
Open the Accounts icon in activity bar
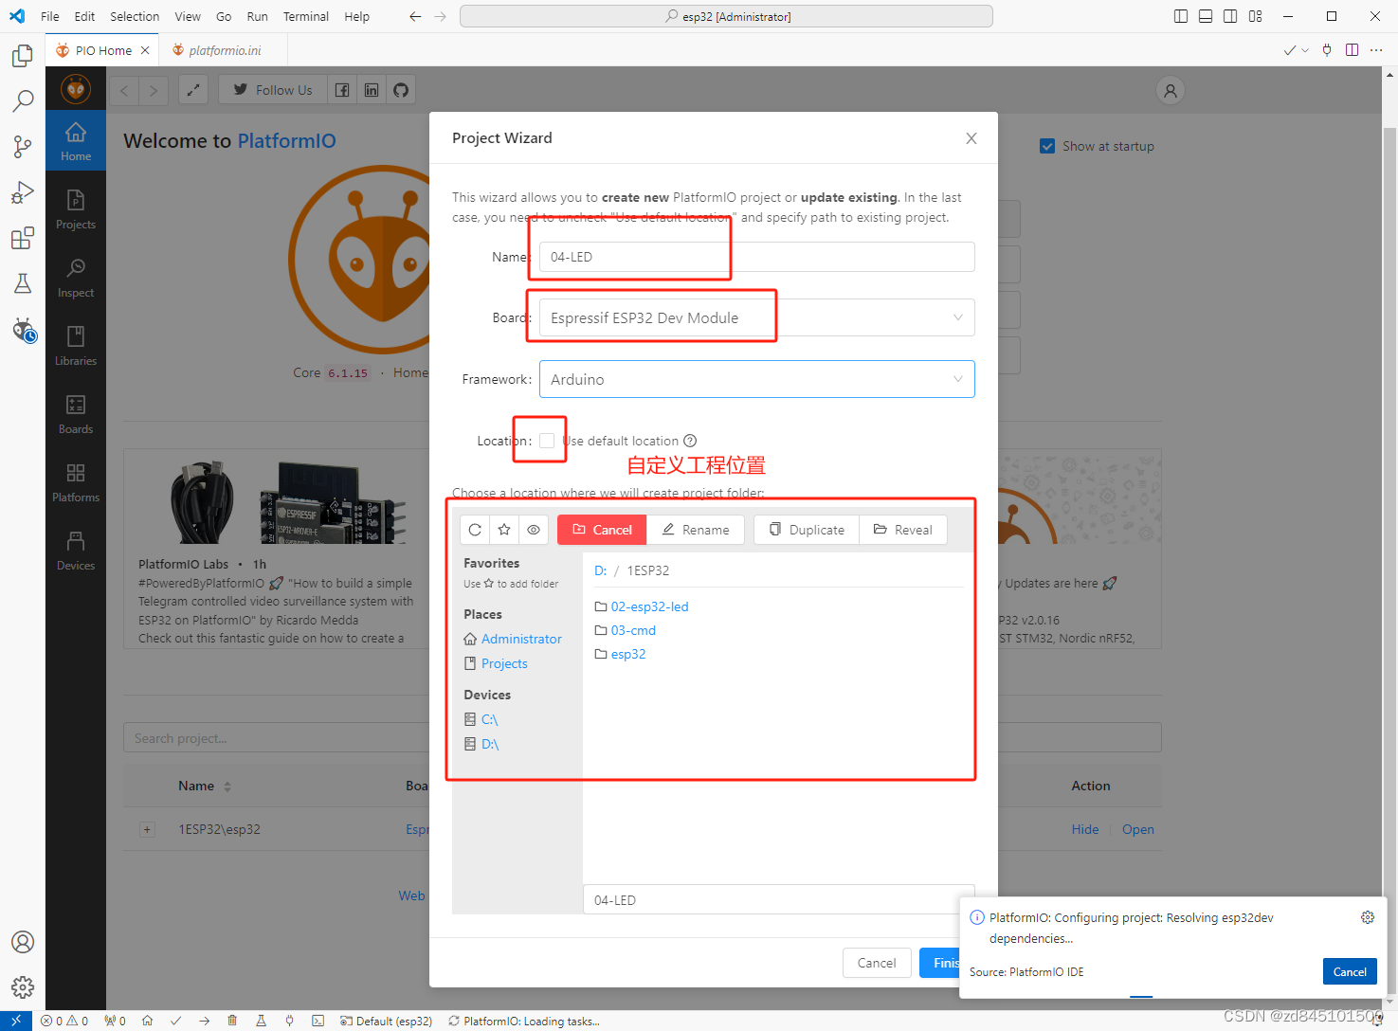pos(23,942)
